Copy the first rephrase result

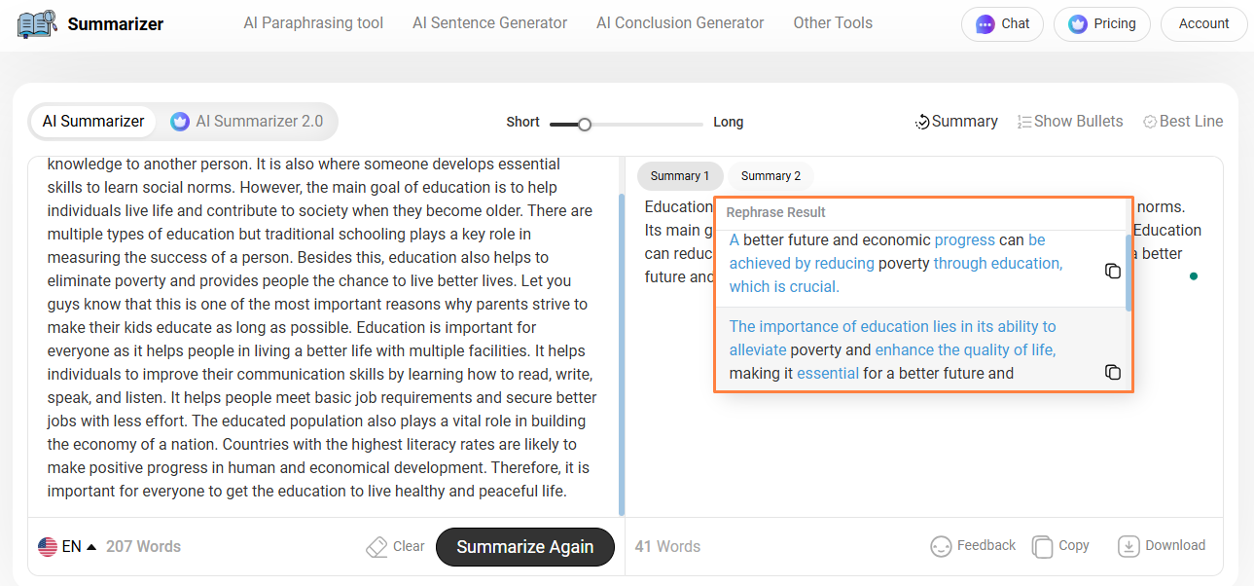[1113, 271]
